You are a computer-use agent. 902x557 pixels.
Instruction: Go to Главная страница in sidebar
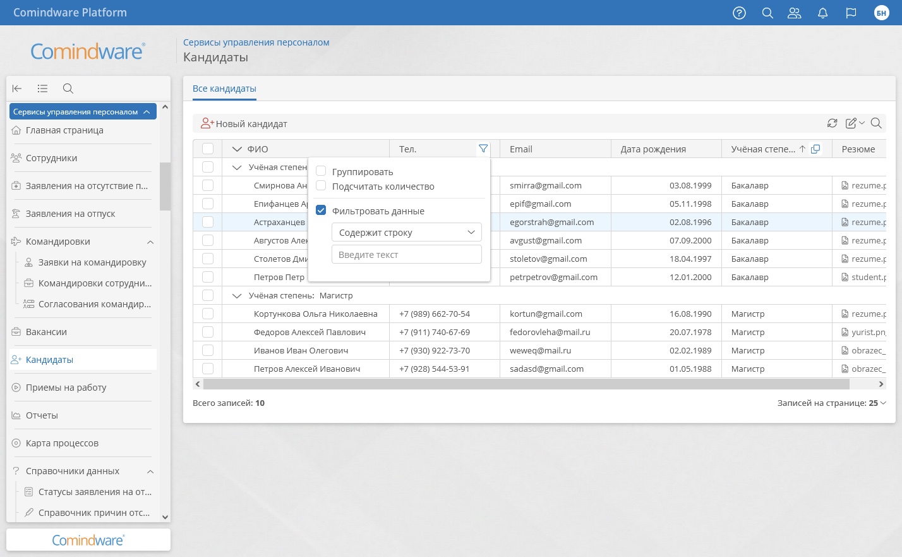64,130
